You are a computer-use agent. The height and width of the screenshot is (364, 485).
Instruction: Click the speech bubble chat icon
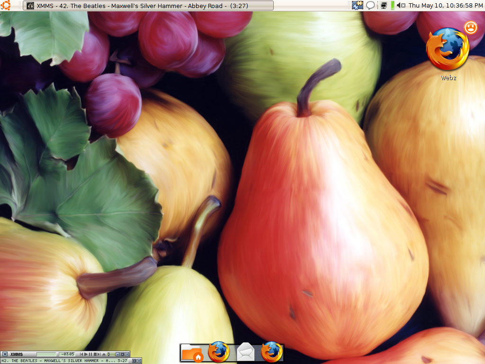pyautogui.click(x=370, y=5)
